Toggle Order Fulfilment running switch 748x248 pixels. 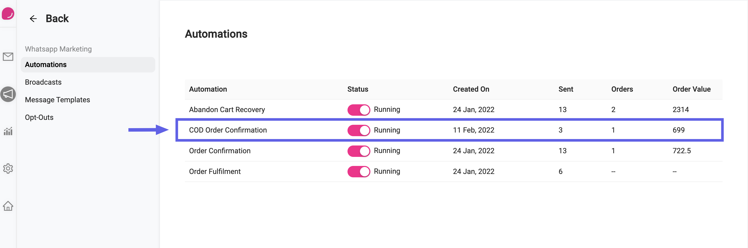click(x=359, y=171)
